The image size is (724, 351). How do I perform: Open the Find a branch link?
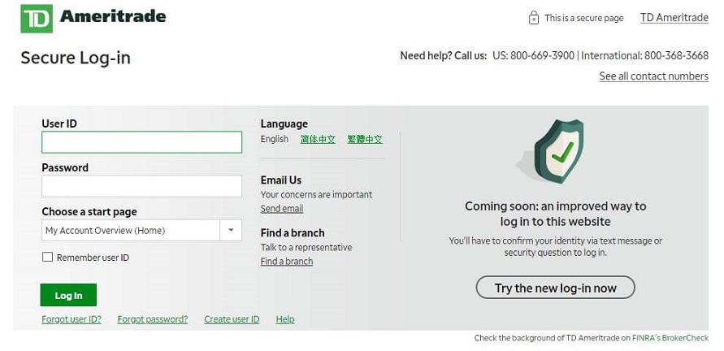click(x=287, y=262)
